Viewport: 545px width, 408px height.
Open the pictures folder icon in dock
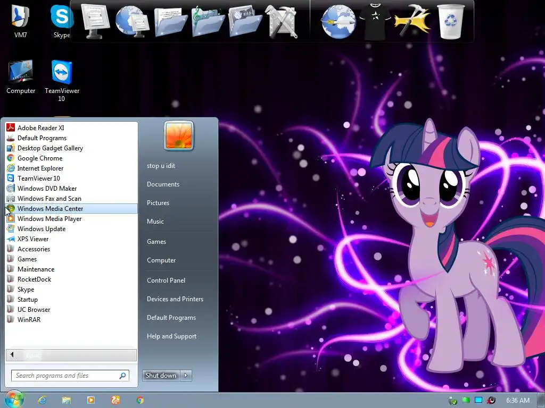pos(245,21)
